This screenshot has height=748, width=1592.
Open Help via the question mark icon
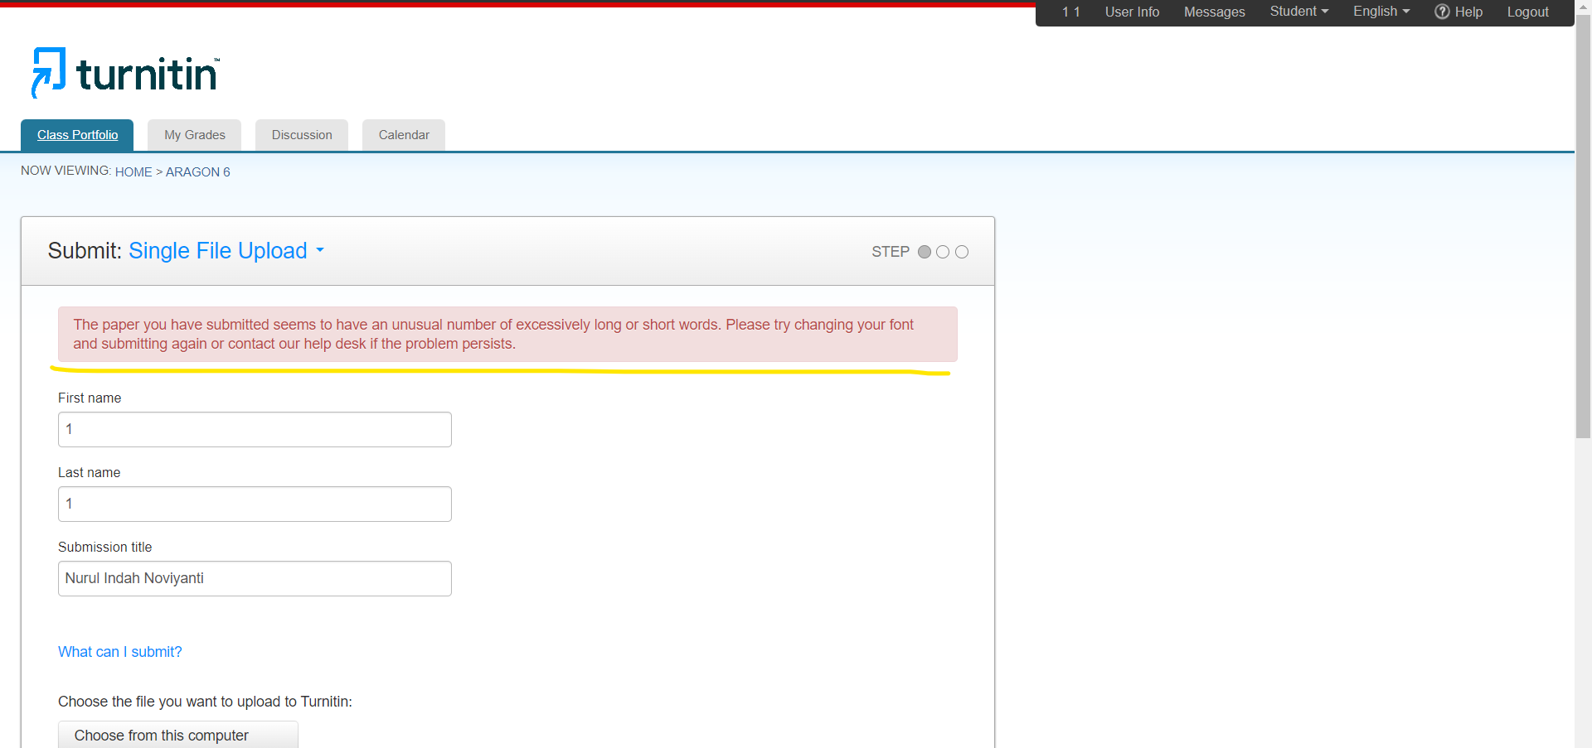(x=1442, y=12)
